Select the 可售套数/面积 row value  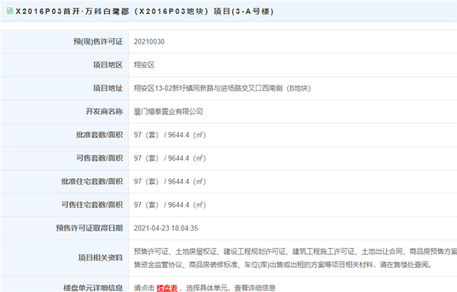tap(170, 158)
